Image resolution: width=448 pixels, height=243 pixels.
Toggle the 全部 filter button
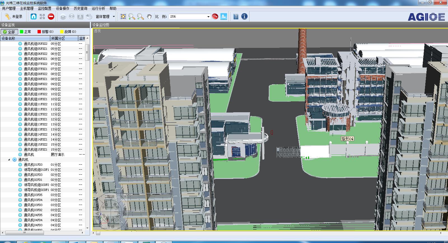click(9, 32)
